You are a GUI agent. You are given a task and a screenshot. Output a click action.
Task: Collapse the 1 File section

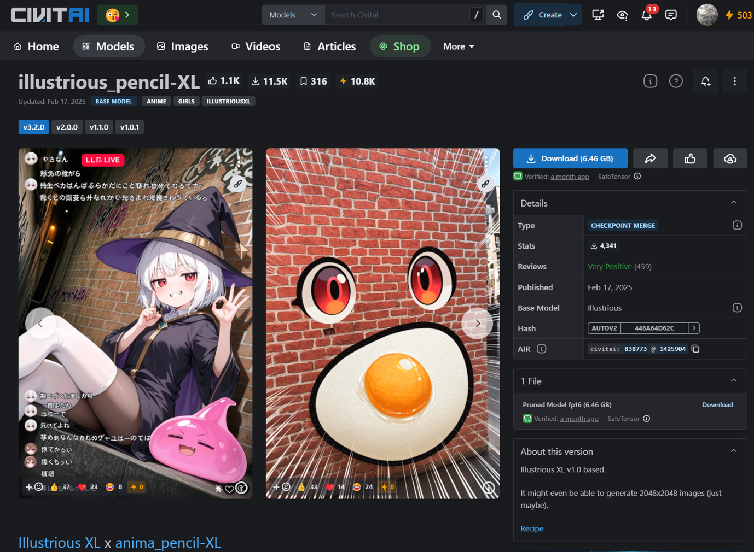click(734, 381)
